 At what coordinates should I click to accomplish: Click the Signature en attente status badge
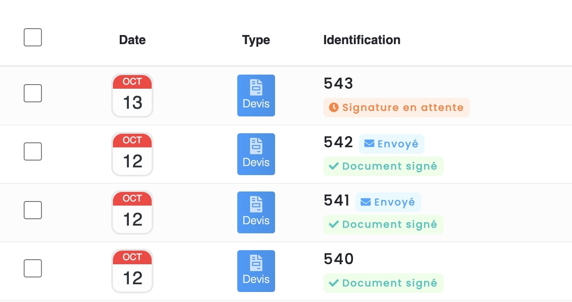396,107
